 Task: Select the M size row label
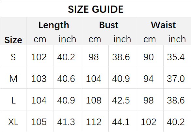(x=13, y=79)
